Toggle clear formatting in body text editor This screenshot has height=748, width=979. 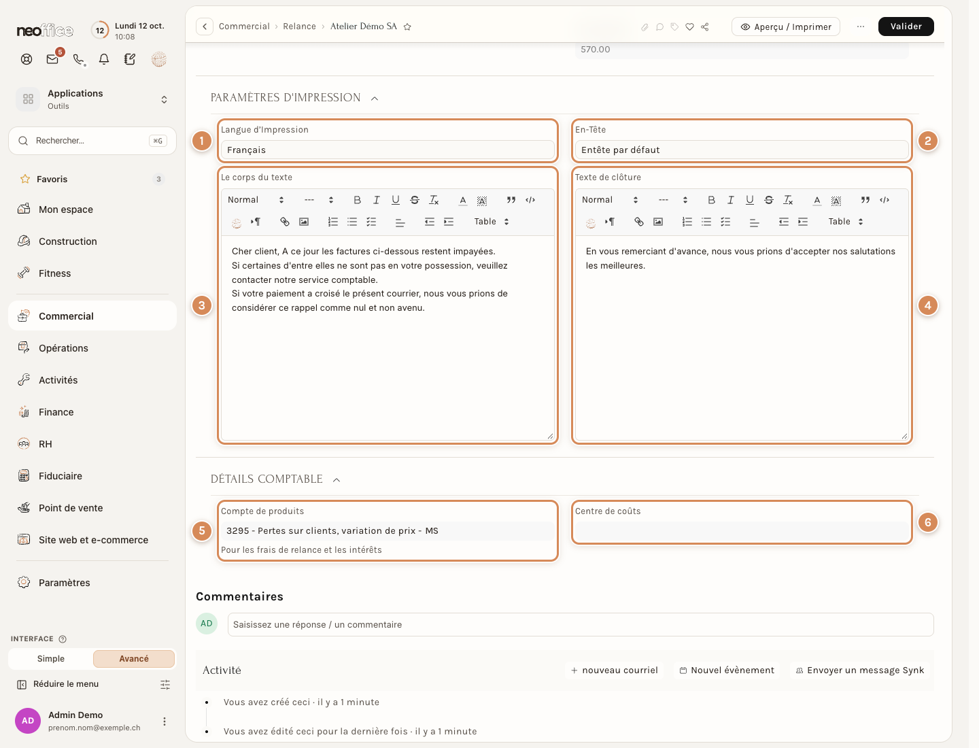tap(434, 200)
